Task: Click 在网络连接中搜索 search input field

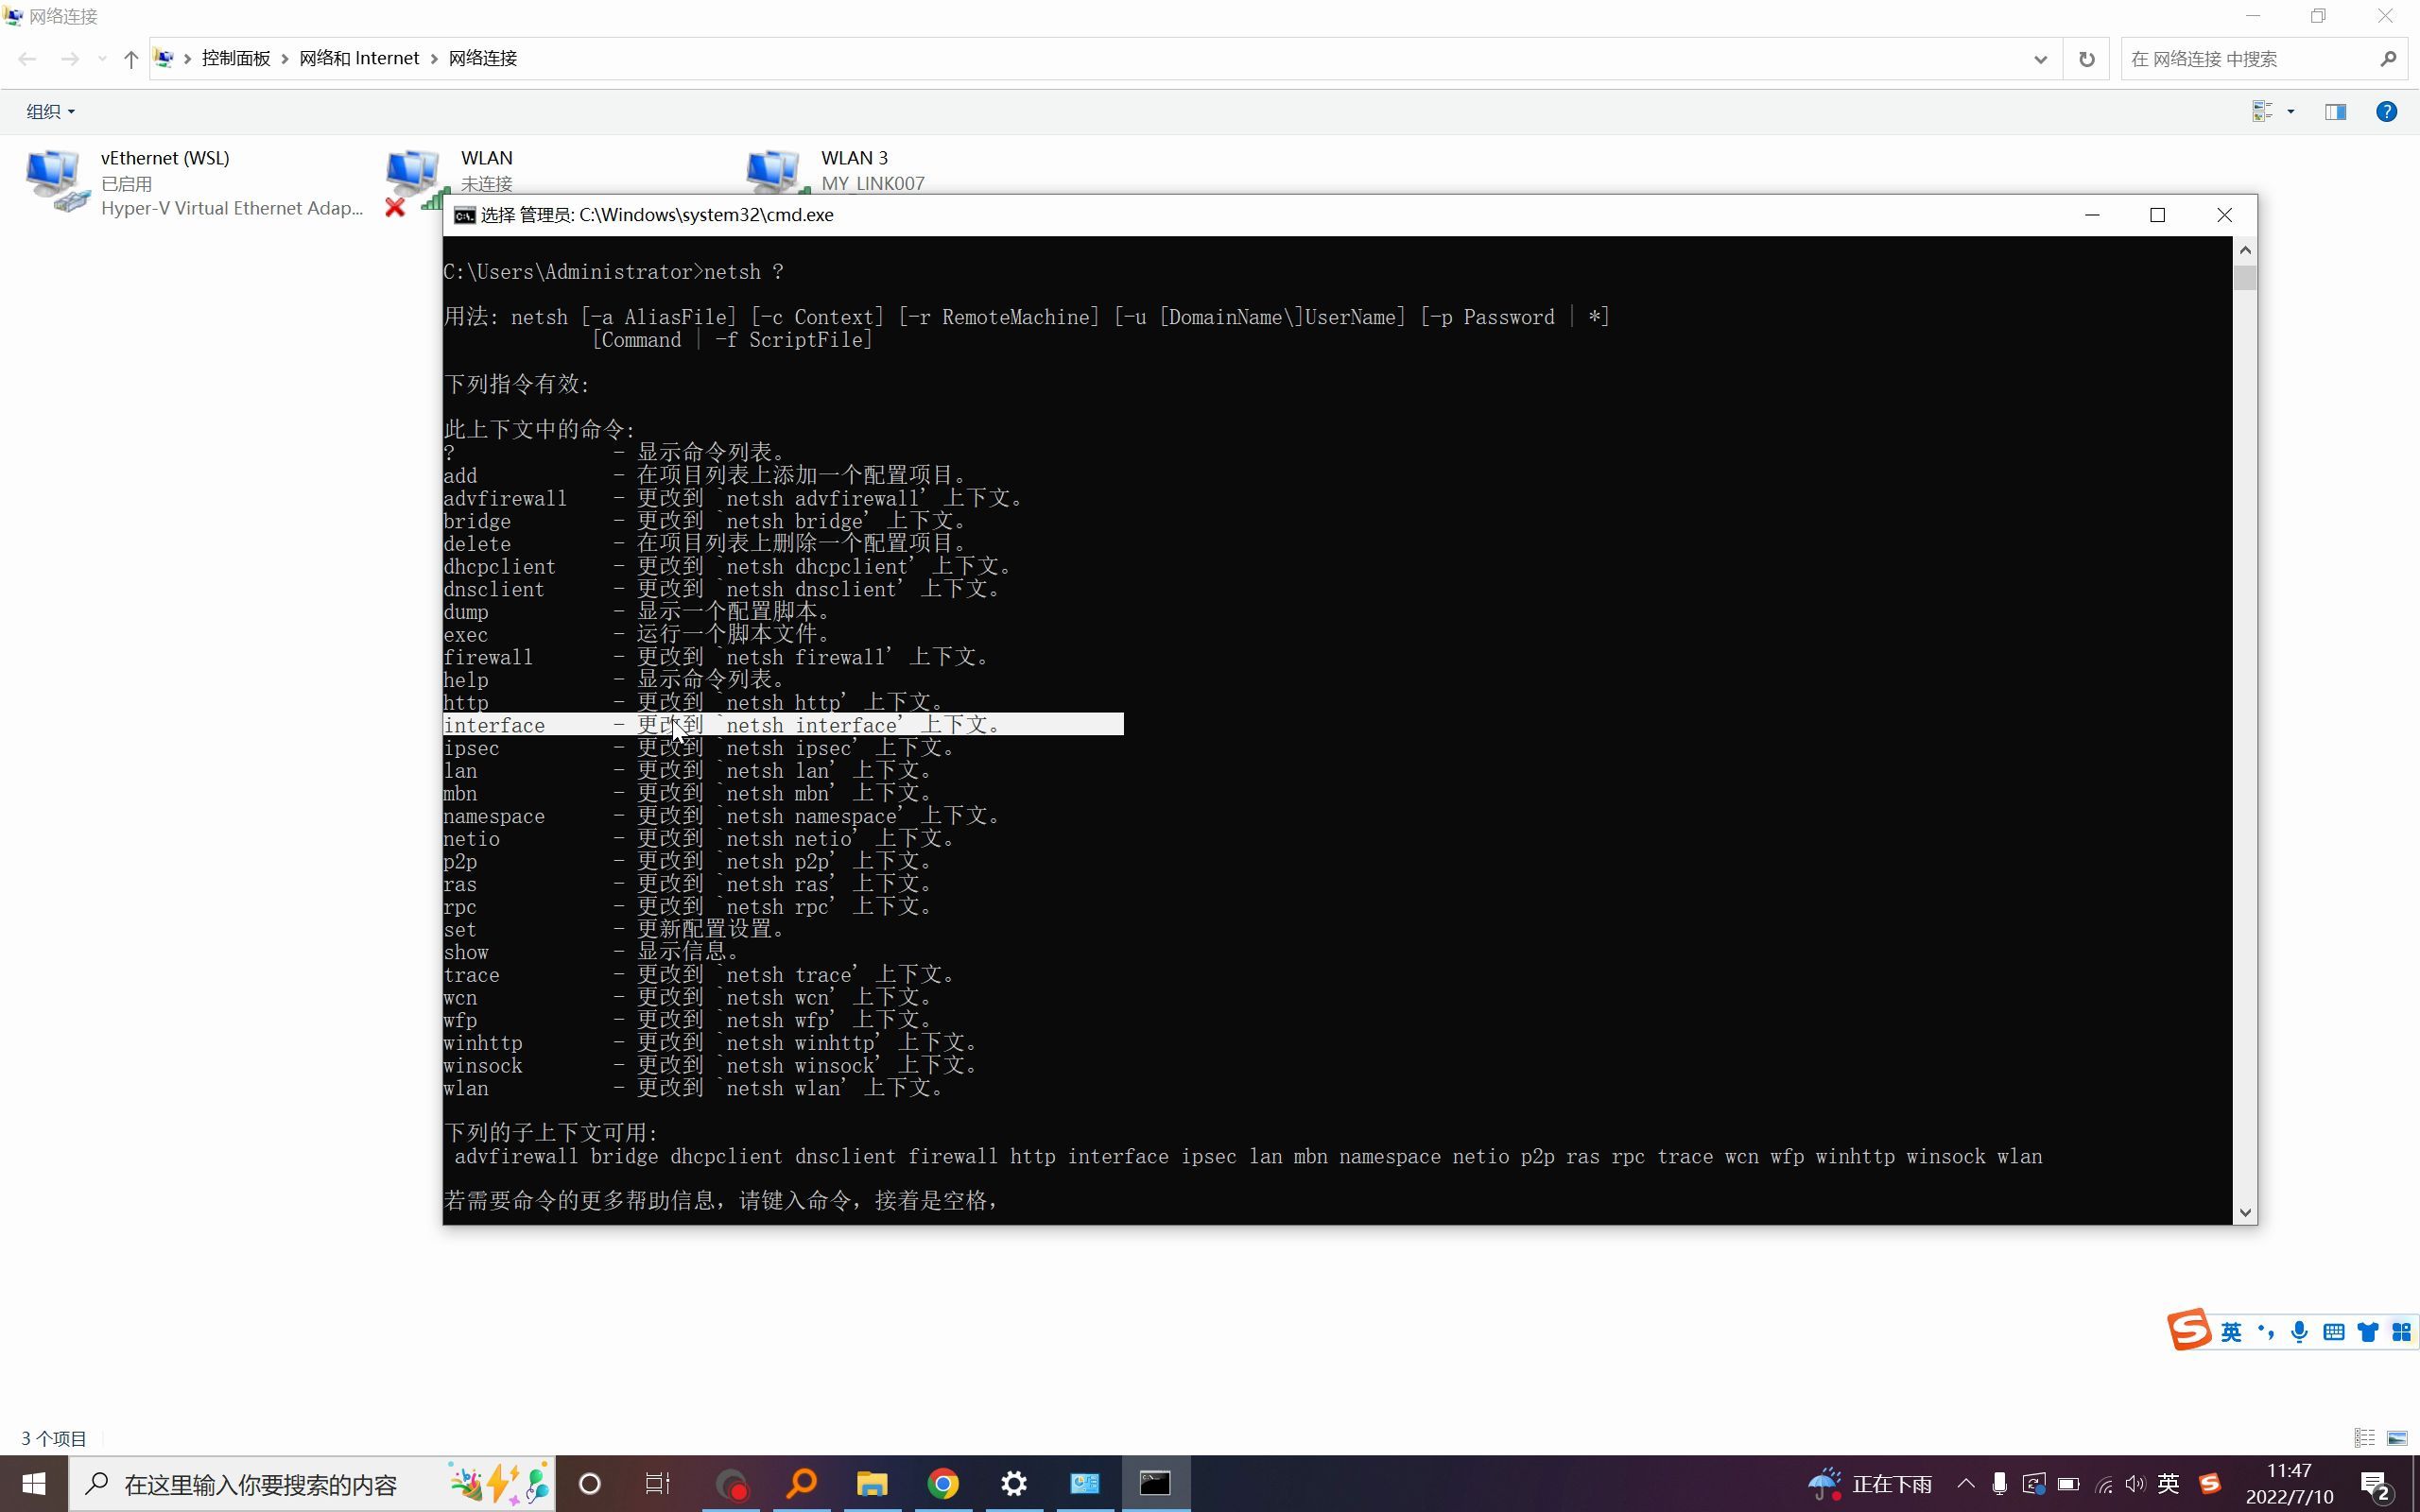Action: click(2246, 58)
